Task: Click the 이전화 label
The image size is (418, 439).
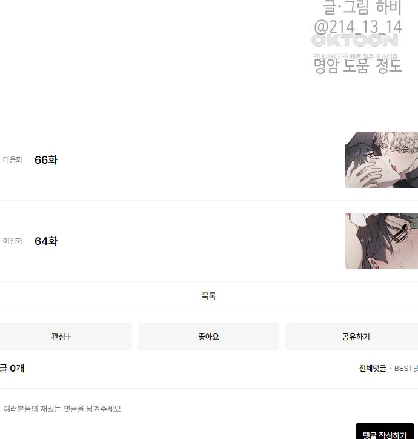Action: [x=13, y=241]
